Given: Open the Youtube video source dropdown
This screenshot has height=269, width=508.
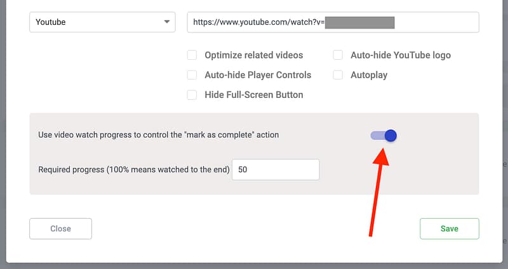Looking at the screenshot, I should (102, 22).
